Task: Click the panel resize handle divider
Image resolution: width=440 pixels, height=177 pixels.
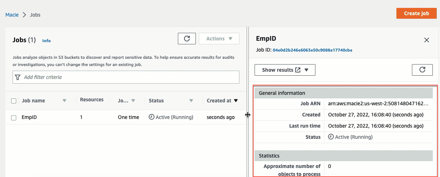Action: tap(248, 115)
